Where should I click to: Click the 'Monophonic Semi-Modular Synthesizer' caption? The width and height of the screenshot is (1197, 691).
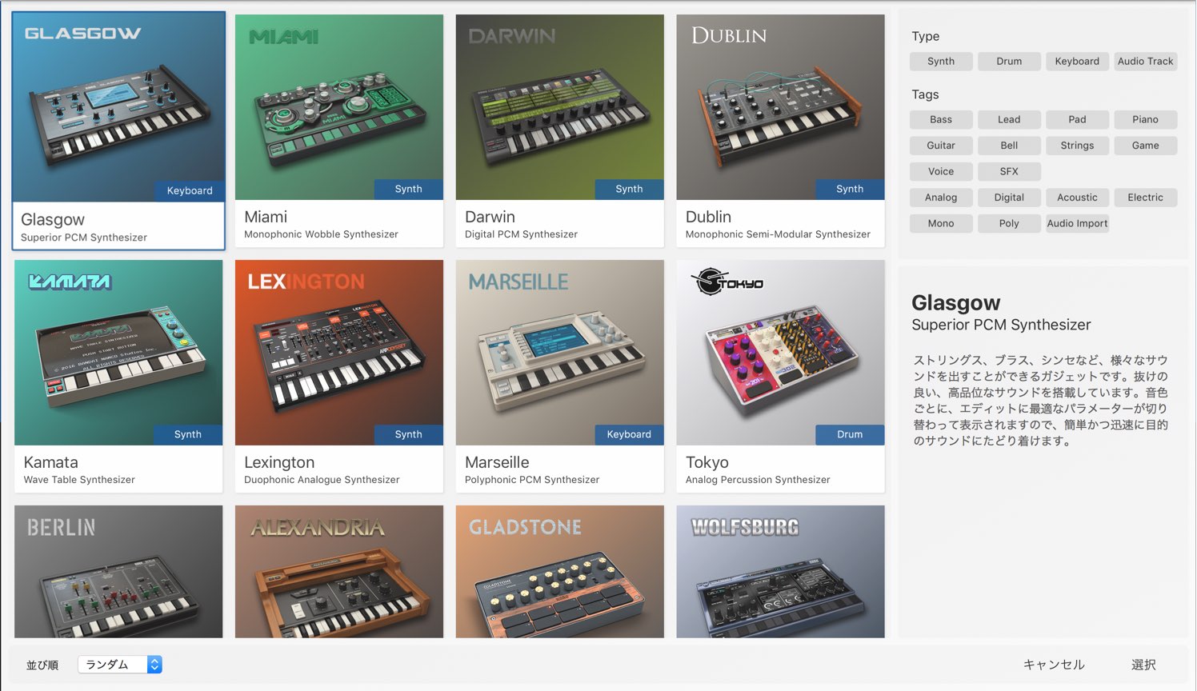coord(778,234)
